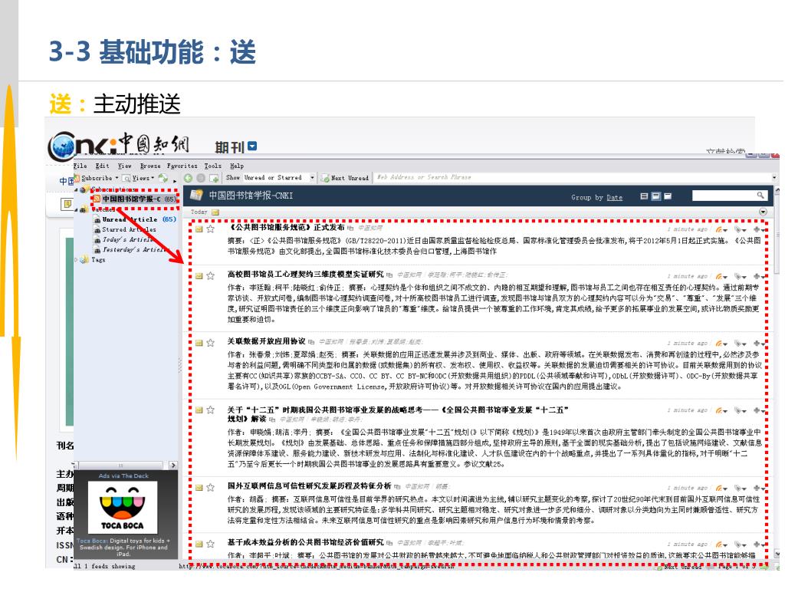
Task: Open tag dropdown for 十二五 article
Action: pyautogui.click(x=741, y=411)
